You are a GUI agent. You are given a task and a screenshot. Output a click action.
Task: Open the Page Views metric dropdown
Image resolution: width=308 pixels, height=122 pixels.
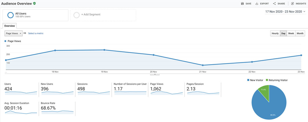tap(14, 34)
